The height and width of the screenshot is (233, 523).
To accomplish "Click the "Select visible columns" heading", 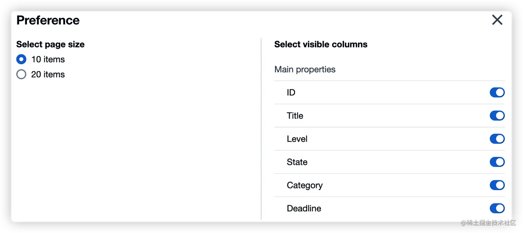I will coord(321,45).
